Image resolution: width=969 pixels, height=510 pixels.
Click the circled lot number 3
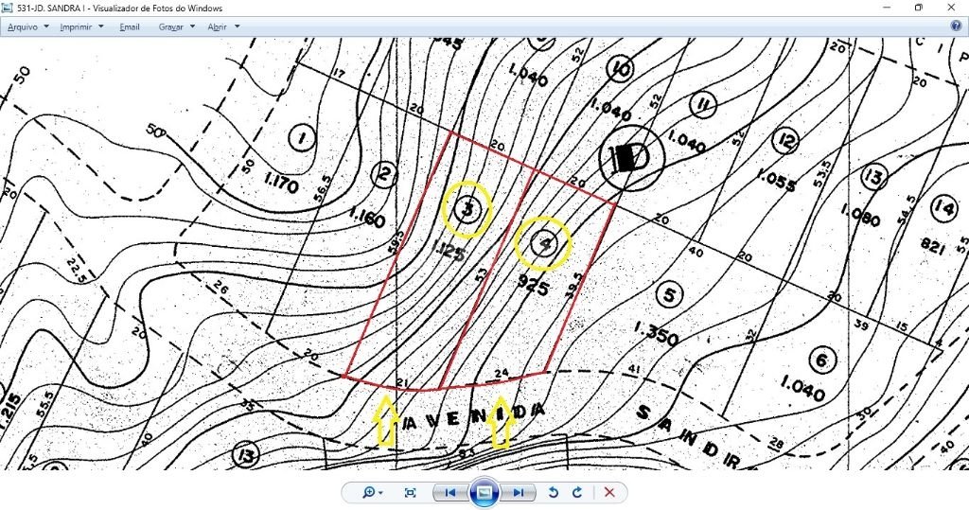pyautogui.click(x=467, y=209)
